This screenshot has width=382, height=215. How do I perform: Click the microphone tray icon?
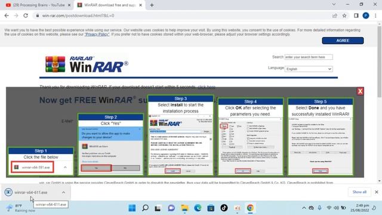pyautogui.click(x=319, y=208)
